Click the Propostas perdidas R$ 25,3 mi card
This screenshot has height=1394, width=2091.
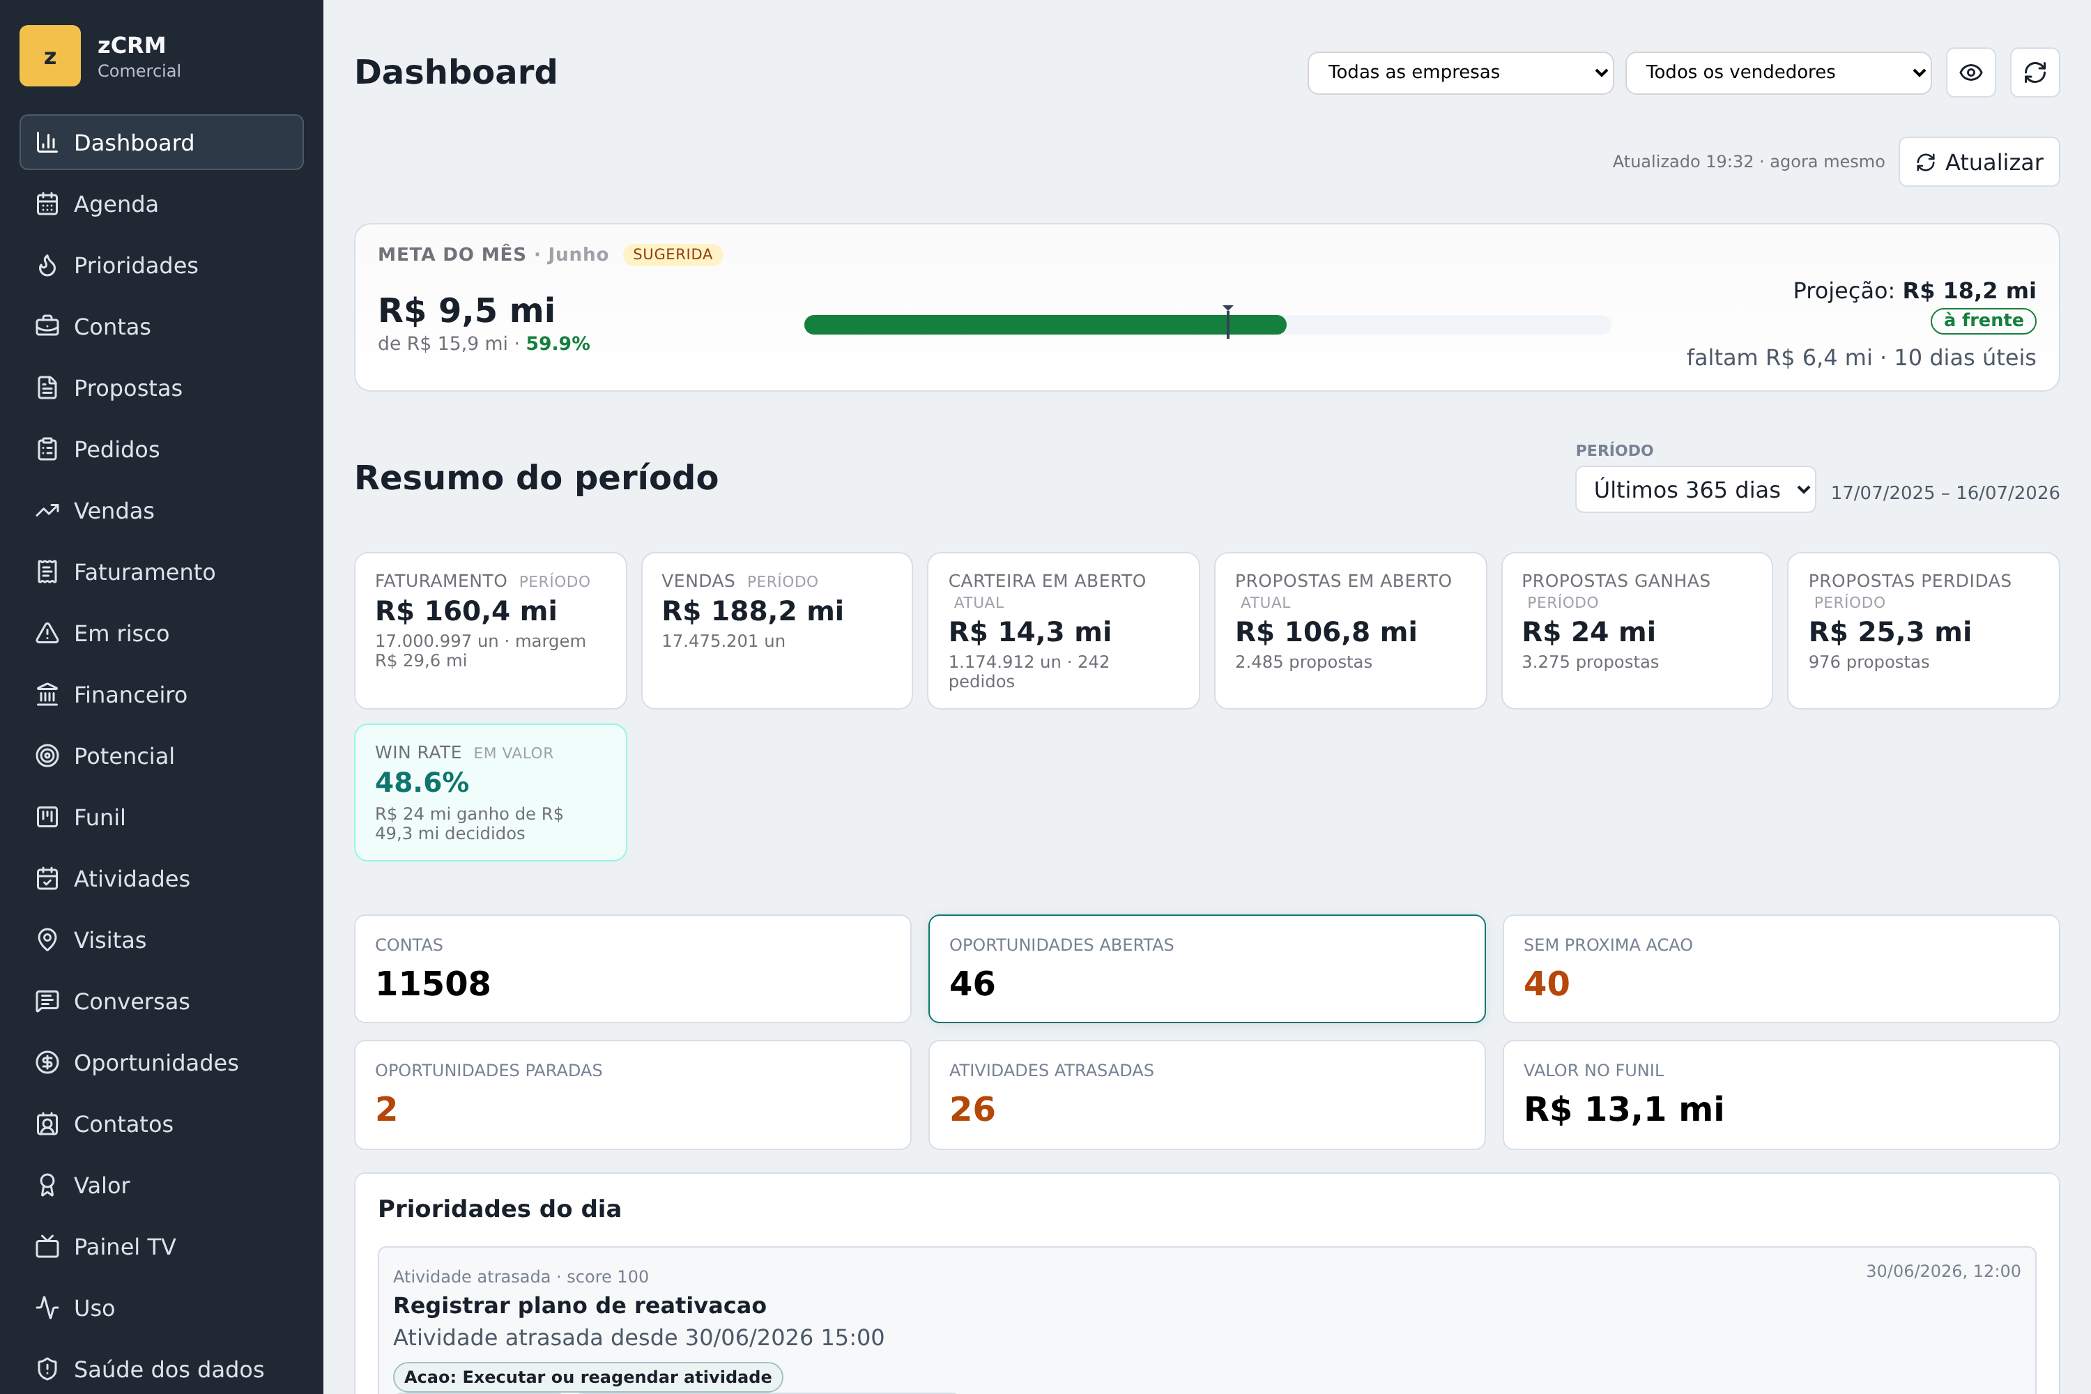point(1923,630)
